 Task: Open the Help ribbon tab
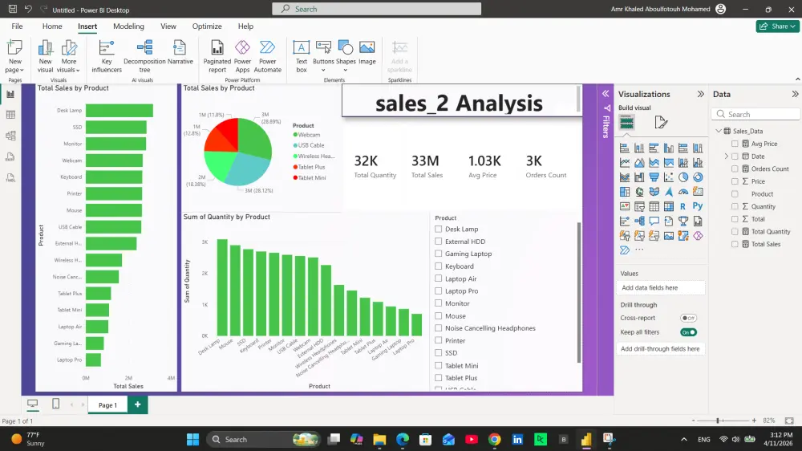[245, 26]
